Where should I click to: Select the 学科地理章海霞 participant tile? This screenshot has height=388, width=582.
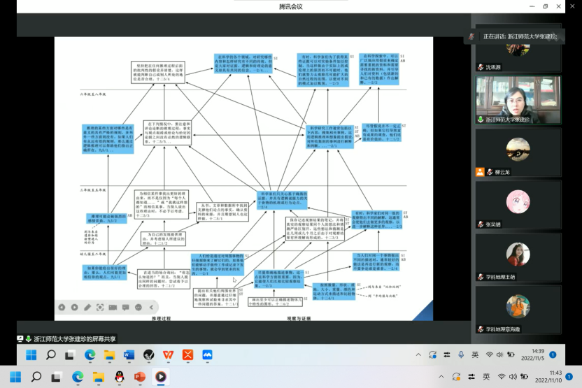click(x=518, y=310)
